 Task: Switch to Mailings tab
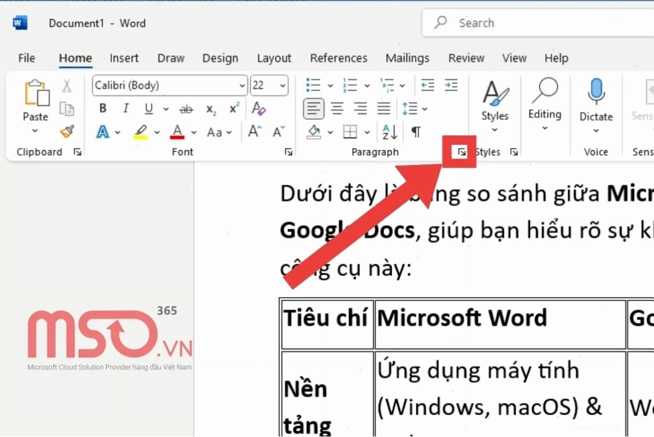click(x=408, y=58)
